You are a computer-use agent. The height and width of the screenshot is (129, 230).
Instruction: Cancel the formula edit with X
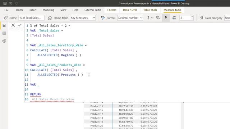click(x=13, y=25)
